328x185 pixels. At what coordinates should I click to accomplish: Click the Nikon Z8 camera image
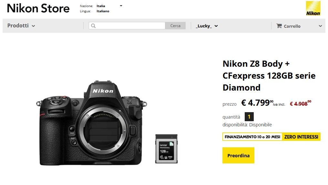[92, 123]
